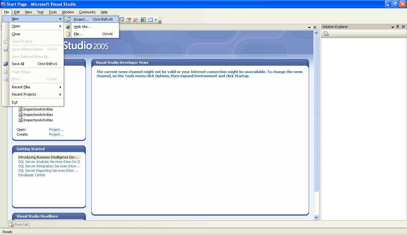This screenshot has width=407, height=235.
Task: Open the Toolbar Options overflow chevron
Action: (x=160, y=21)
